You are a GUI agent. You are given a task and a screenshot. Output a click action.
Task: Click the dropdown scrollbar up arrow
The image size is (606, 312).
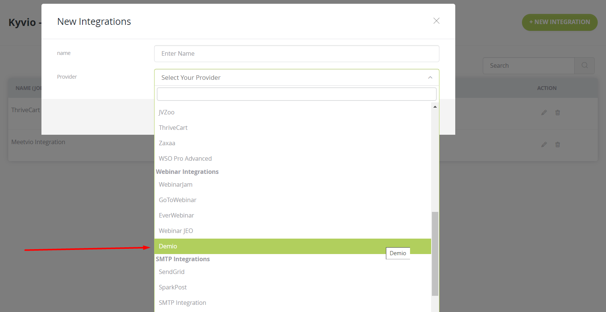[x=435, y=107]
